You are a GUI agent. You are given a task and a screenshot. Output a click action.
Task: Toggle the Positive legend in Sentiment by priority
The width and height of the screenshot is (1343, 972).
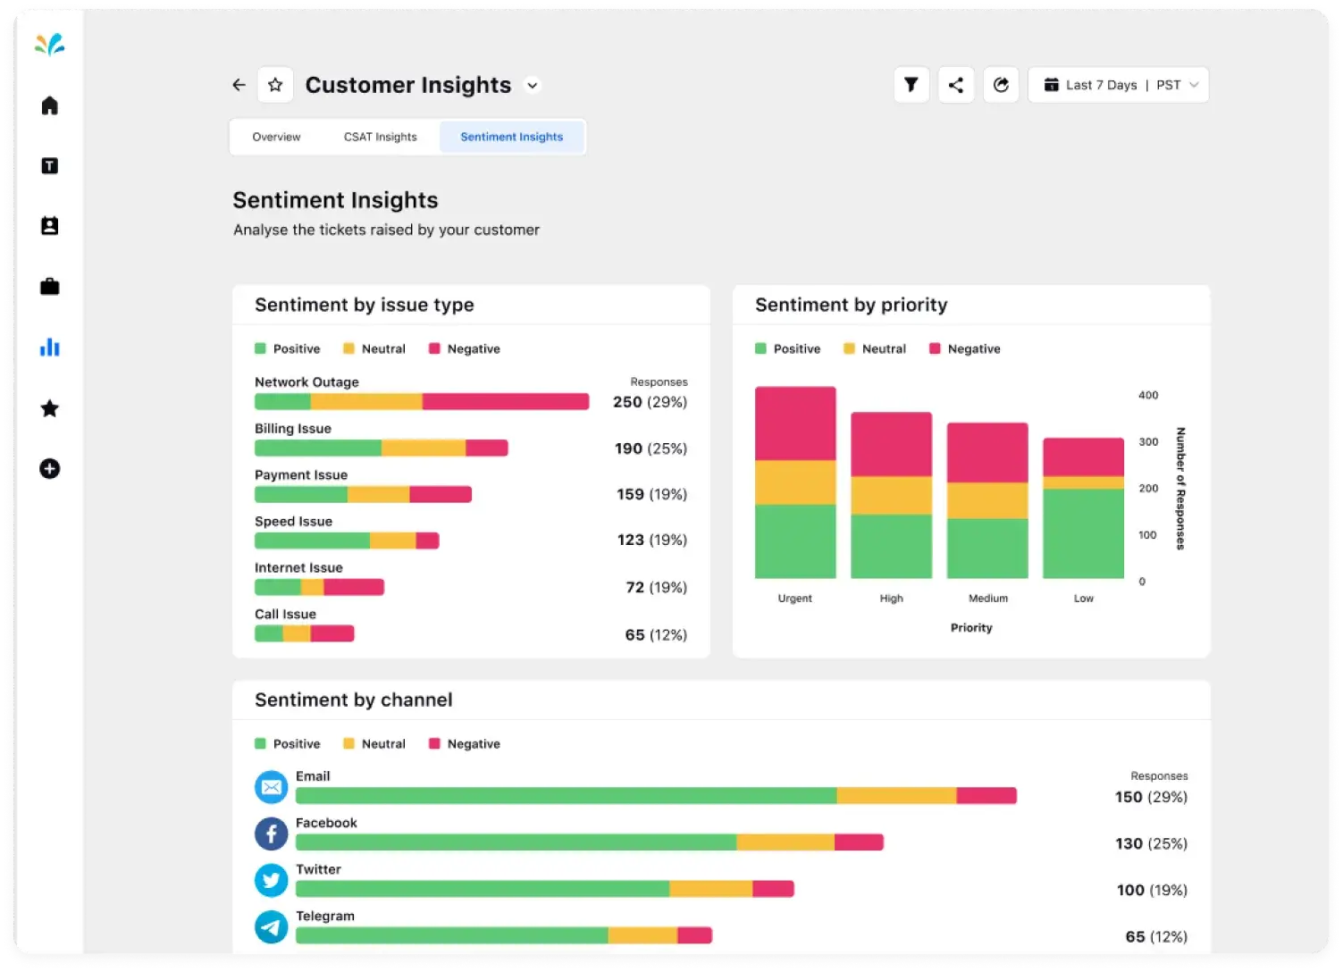coord(788,348)
